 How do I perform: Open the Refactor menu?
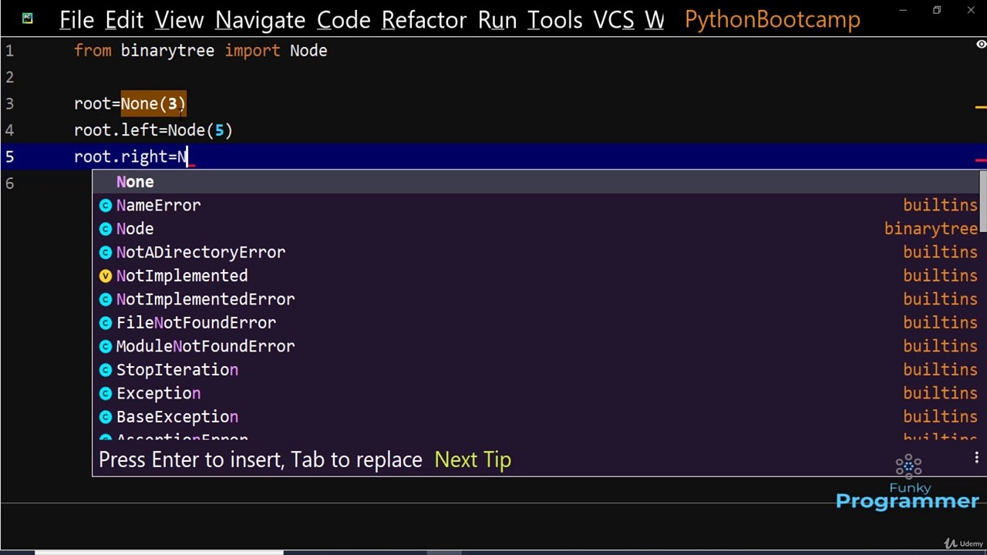coord(424,20)
